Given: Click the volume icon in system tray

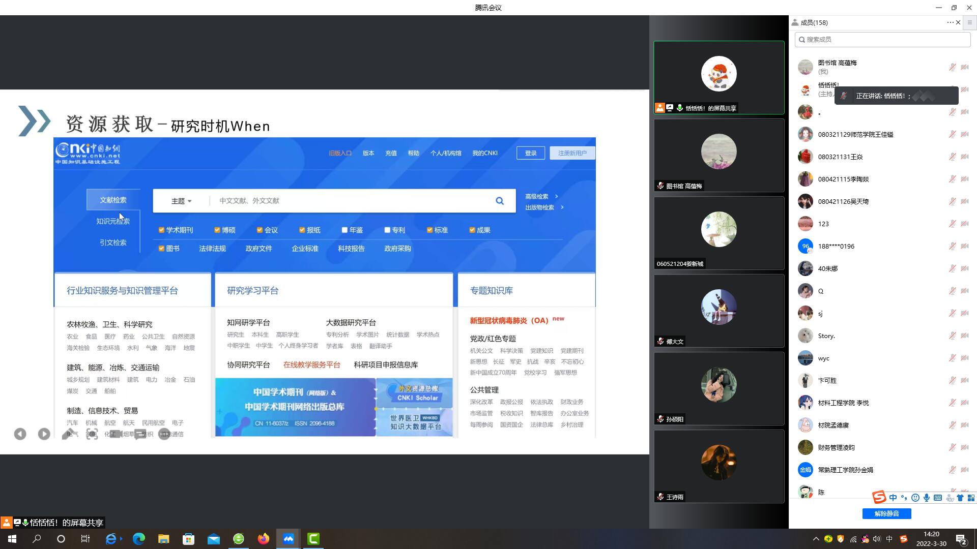Looking at the screenshot, I should (x=877, y=539).
